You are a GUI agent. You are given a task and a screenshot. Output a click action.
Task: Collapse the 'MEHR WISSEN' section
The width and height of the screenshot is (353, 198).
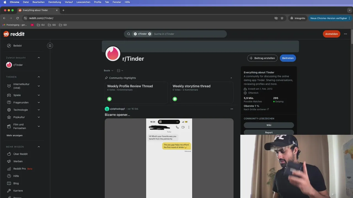[x=39, y=147]
